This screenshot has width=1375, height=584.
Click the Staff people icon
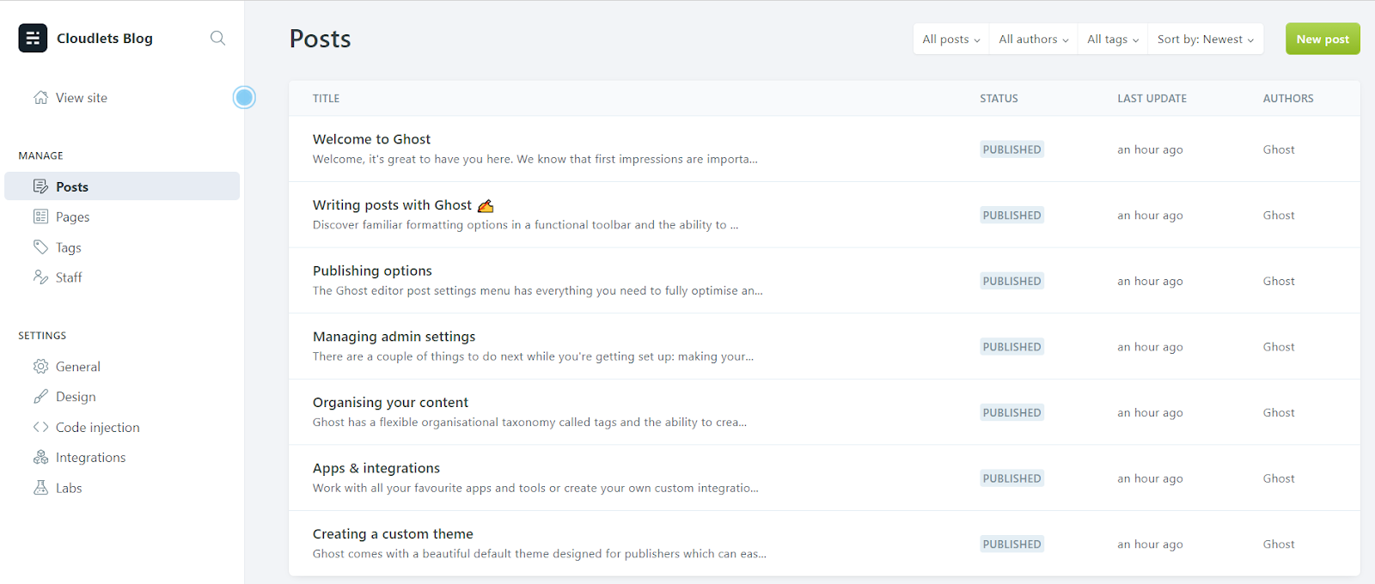click(x=40, y=277)
